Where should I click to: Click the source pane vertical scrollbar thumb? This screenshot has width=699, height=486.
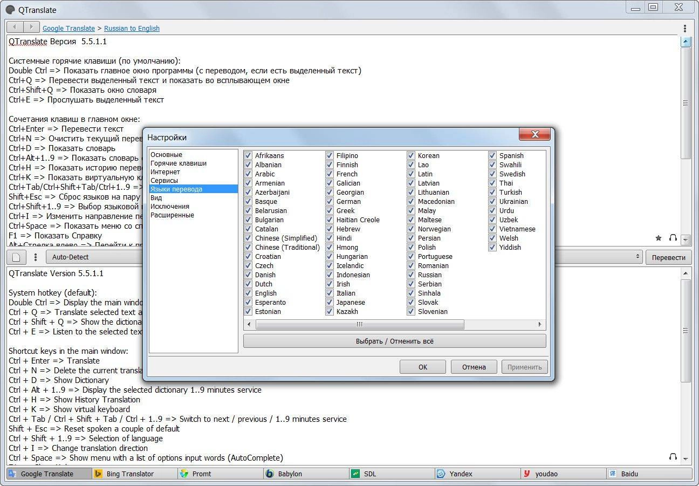point(686,102)
